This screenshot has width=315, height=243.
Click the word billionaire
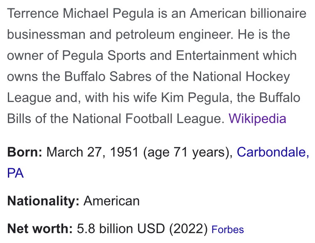278,14
